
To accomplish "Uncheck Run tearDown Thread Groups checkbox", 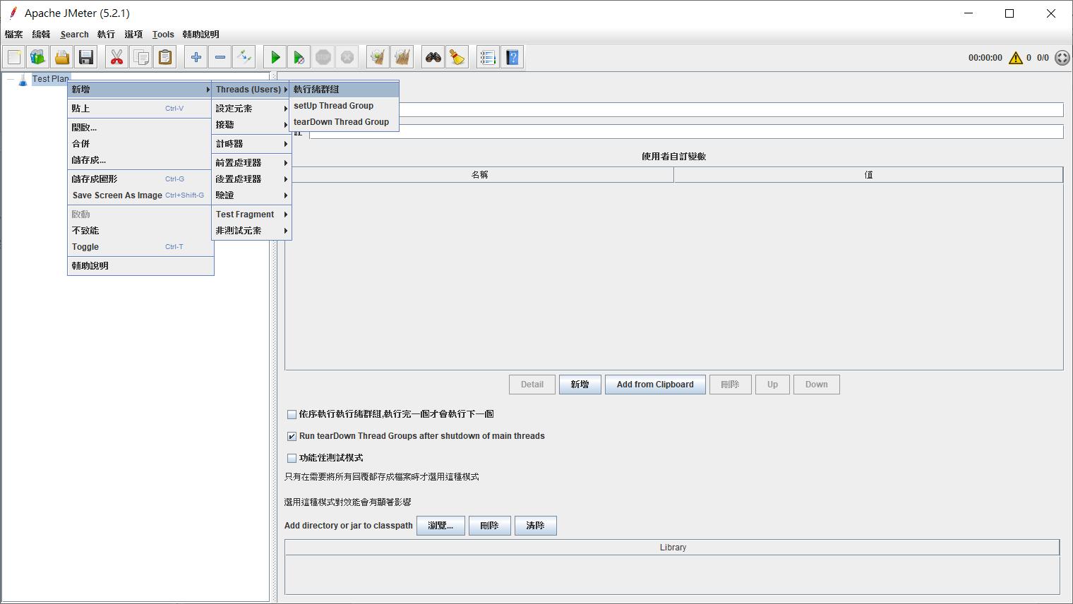I will tap(292, 436).
